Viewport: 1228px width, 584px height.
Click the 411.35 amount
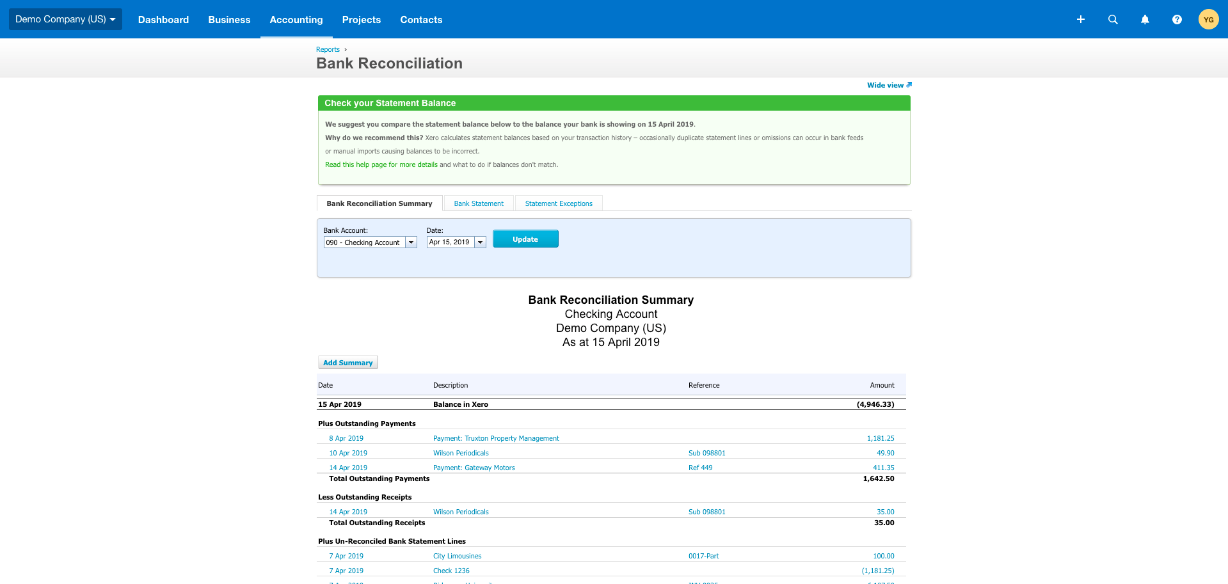coord(884,468)
